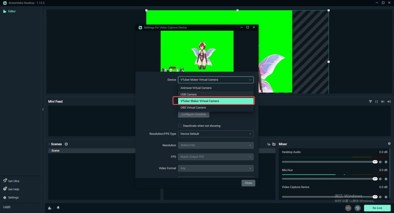Open the Resolution 3840x2160 dropdown
This screenshot has width=394, height=213.
coord(216,145)
